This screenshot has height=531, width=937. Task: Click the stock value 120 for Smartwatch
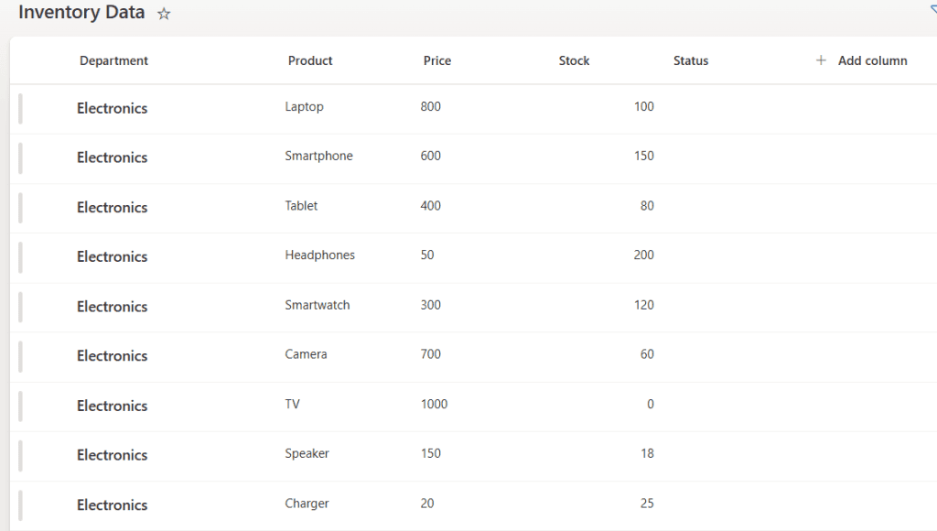pos(644,305)
